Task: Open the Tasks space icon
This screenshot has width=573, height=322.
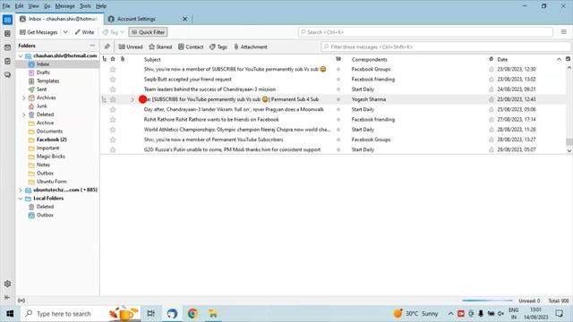Action: click(x=7, y=61)
